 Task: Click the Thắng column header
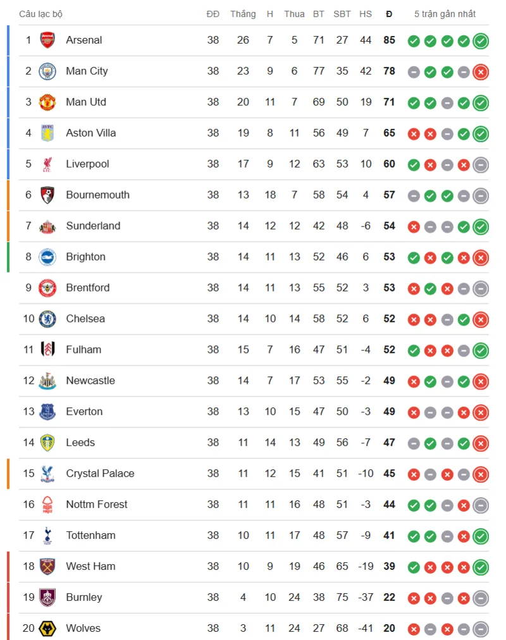pyautogui.click(x=244, y=14)
